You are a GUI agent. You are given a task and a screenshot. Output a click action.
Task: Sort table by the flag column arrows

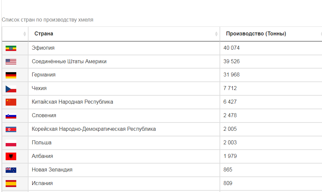[x=25, y=34]
